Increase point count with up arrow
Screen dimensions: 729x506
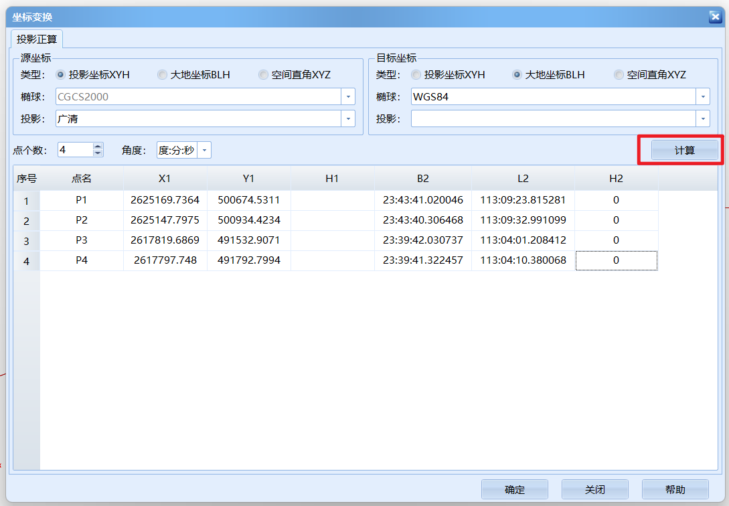98,147
